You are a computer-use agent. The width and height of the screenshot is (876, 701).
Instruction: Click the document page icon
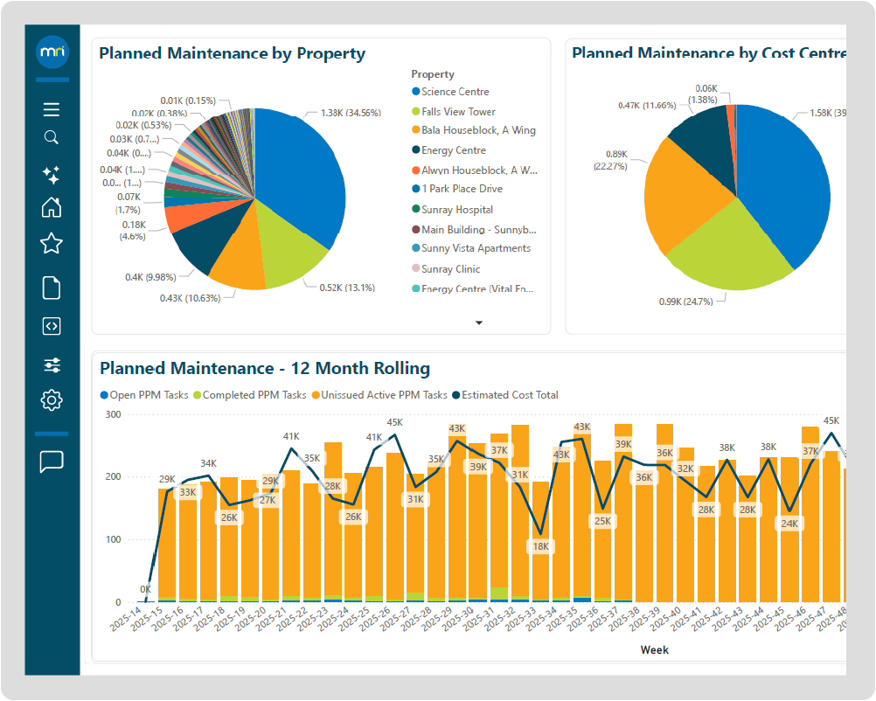[x=52, y=288]
